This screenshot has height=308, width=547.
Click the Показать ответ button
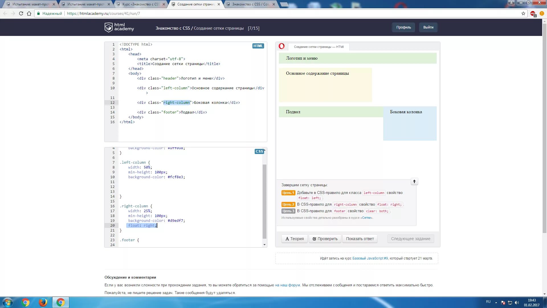pyautogui.click(x=360, y=239)
